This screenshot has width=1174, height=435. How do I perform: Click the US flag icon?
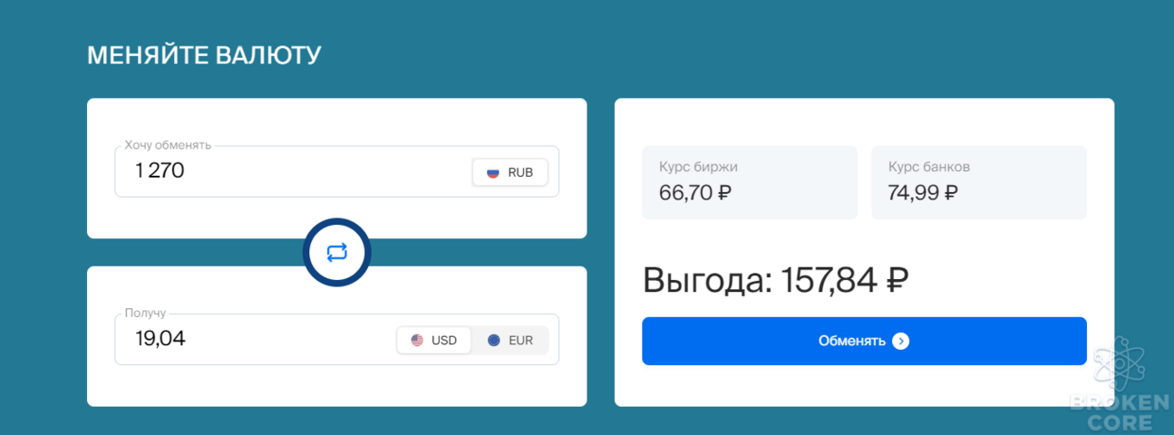click(417, 341)
